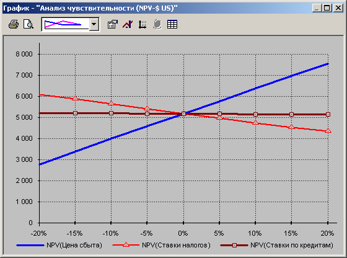Viewport: 347px width, 258px height.
Task: Click the credit-rate square marker at -15%
Action: 75,113
